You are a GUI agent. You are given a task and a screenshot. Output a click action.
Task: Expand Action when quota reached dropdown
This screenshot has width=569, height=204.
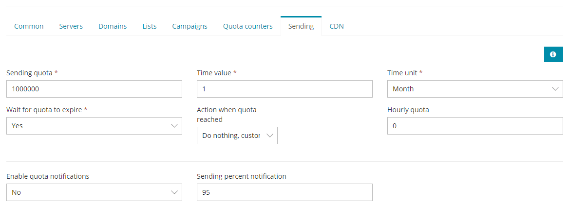click(x=237, y=136)
